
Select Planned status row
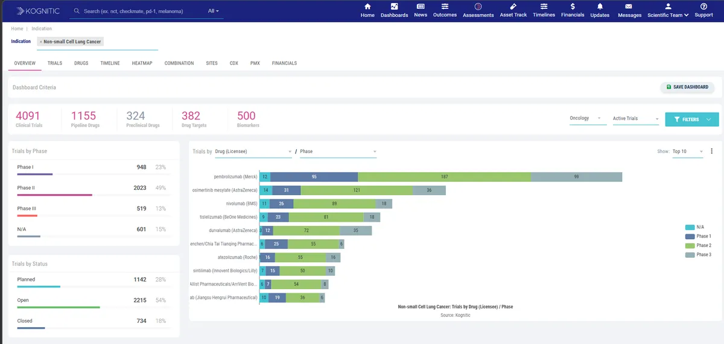point(94,281)
